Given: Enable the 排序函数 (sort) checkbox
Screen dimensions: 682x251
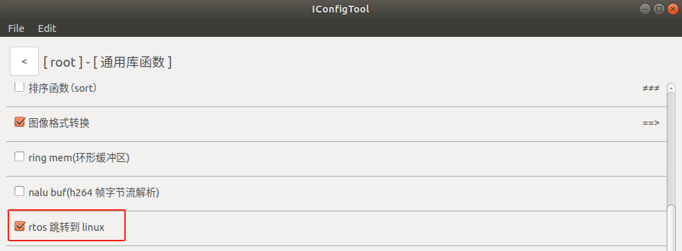Looking at the screenshot, I should [19, 88].
